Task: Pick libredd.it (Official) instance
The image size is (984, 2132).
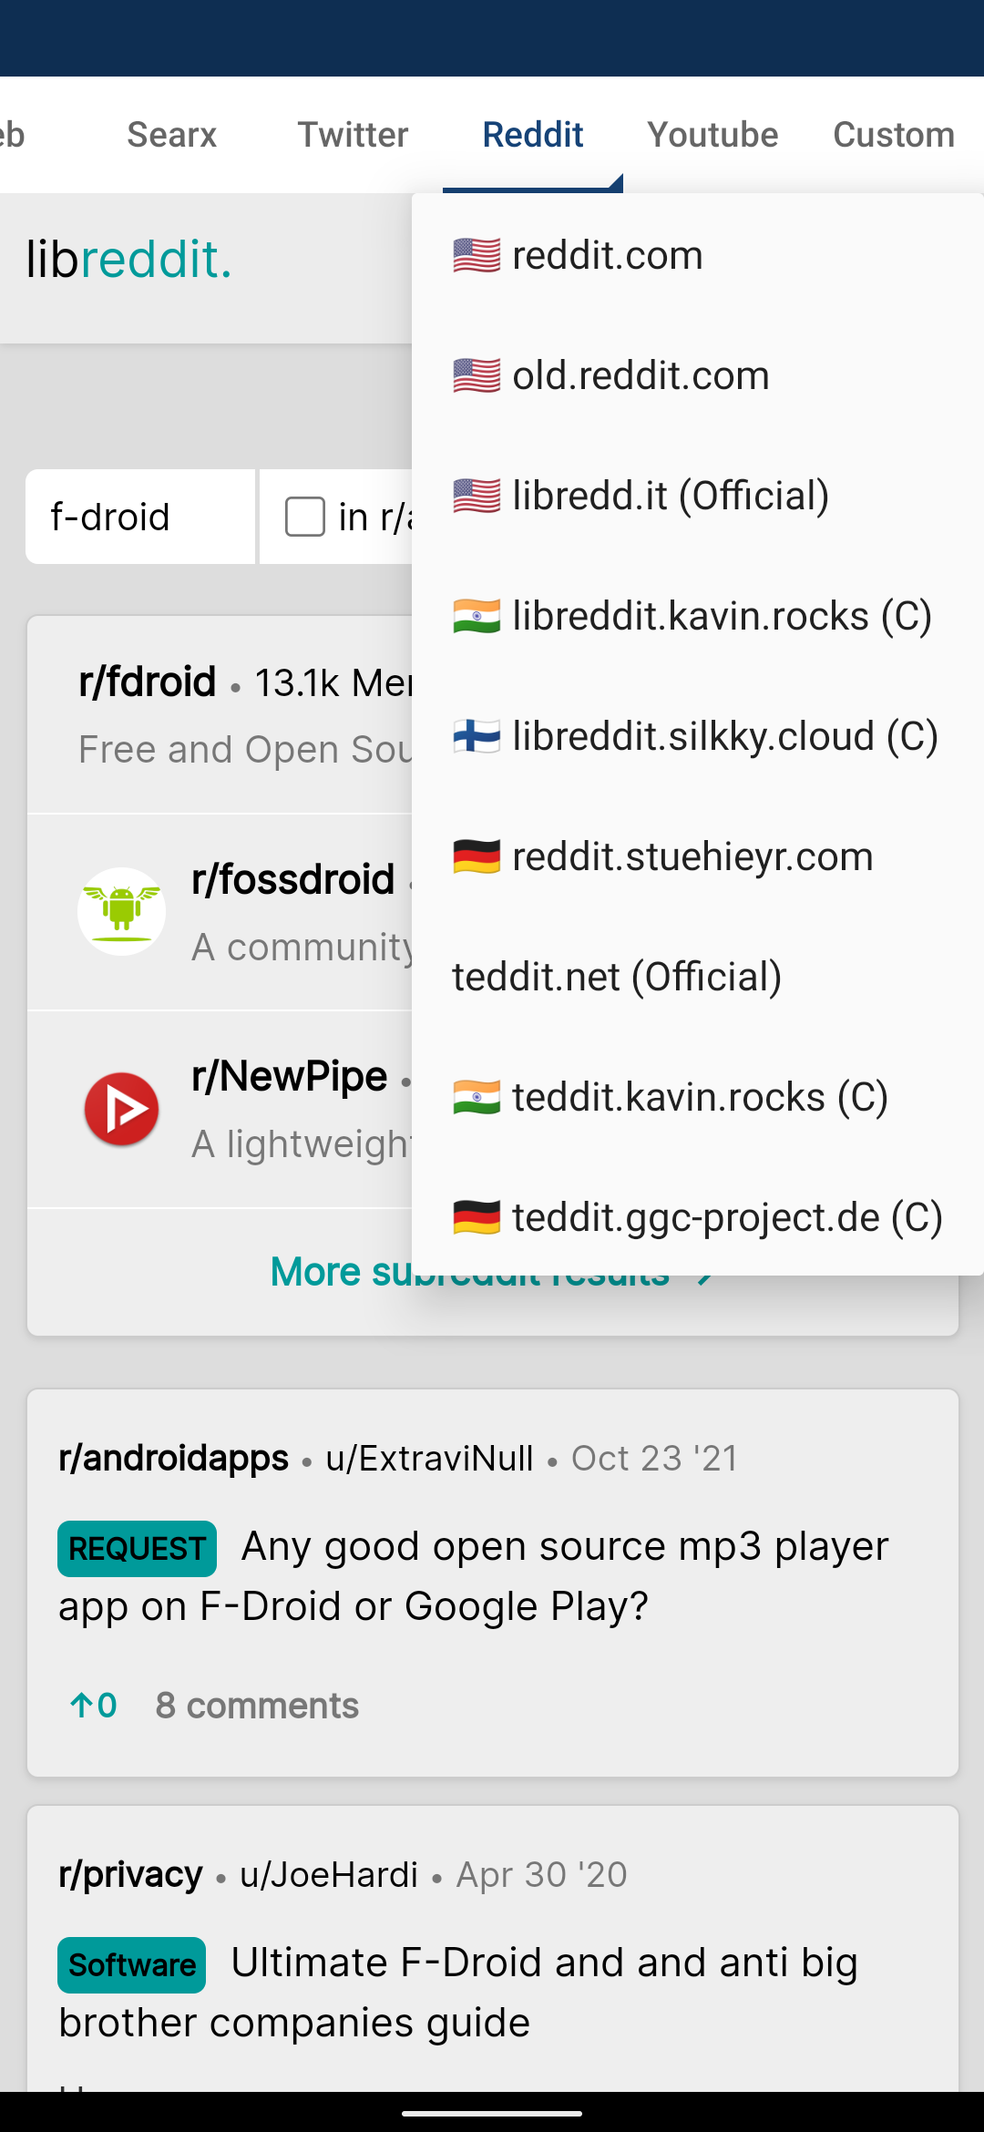Action: (671, 496)
